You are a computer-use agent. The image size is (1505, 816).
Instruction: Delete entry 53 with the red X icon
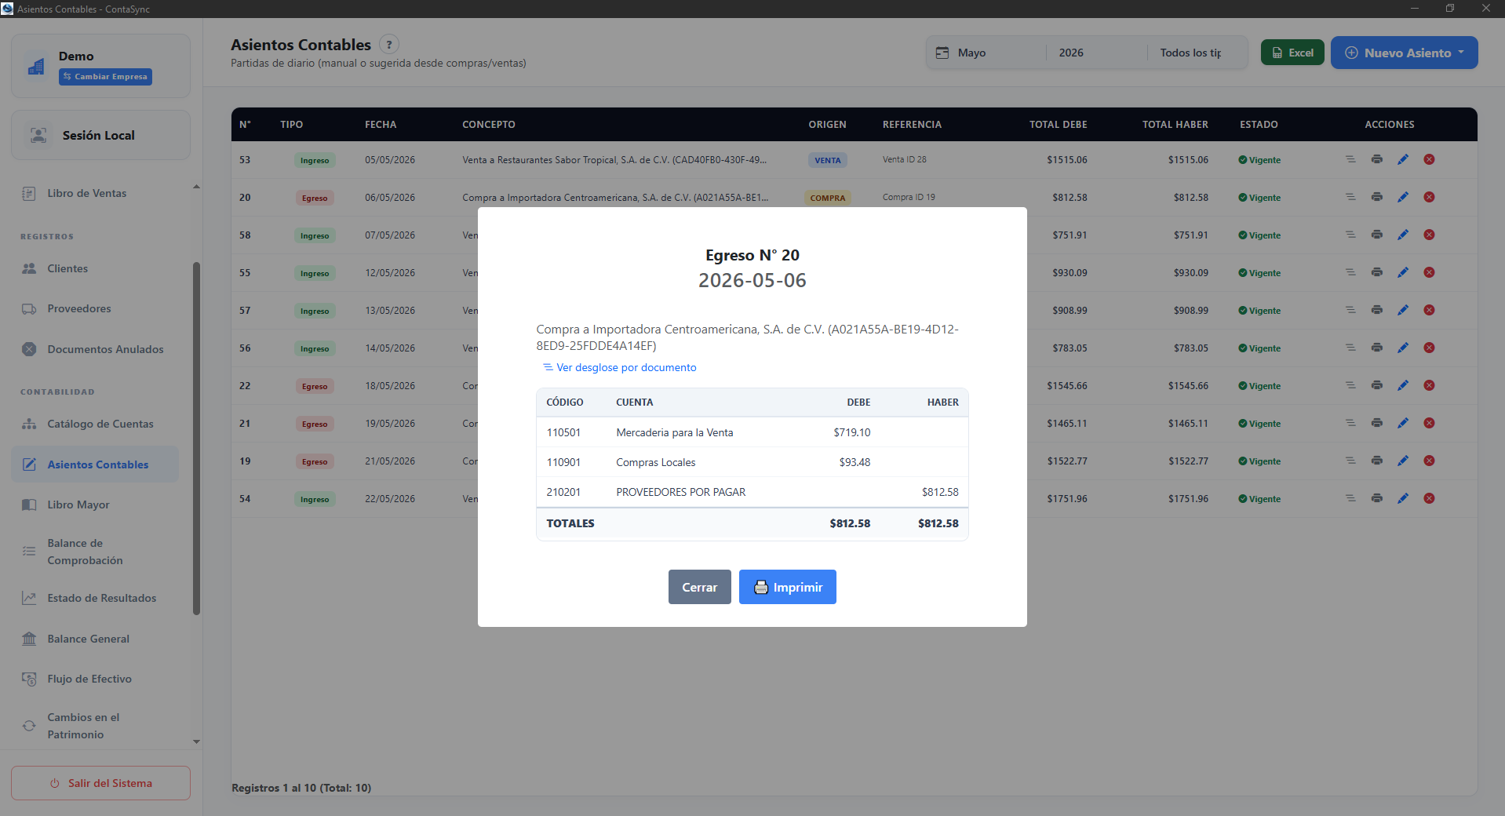pos(1430,159)
